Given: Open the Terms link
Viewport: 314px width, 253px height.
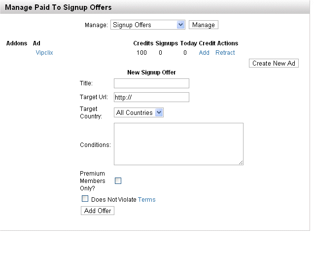Looking at the screenshot, I should point(146,200).
